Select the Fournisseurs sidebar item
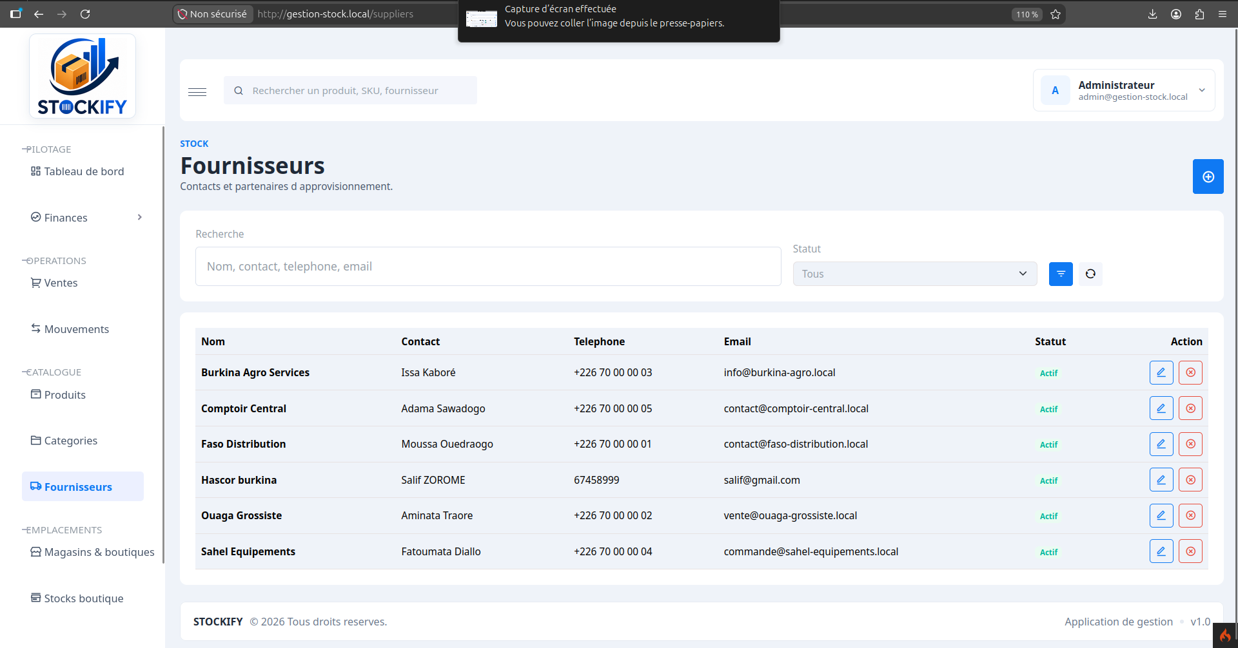 coord(83,486)
